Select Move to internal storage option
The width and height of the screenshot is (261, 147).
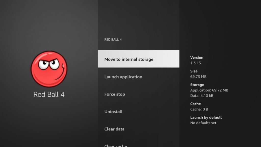pos(138,59)
